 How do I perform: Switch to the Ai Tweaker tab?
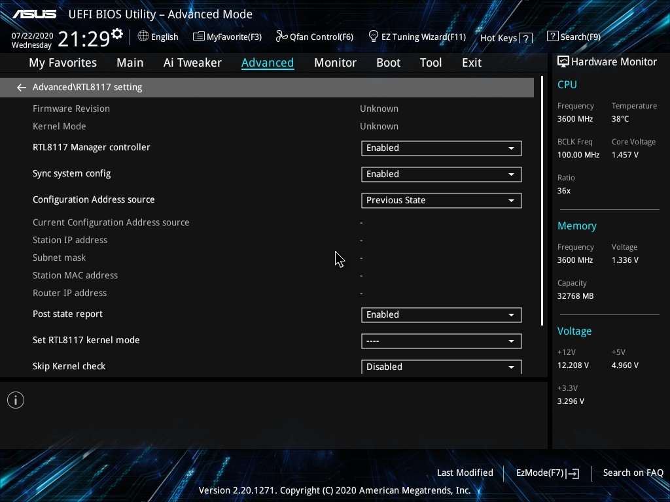(x=192, y=63)
